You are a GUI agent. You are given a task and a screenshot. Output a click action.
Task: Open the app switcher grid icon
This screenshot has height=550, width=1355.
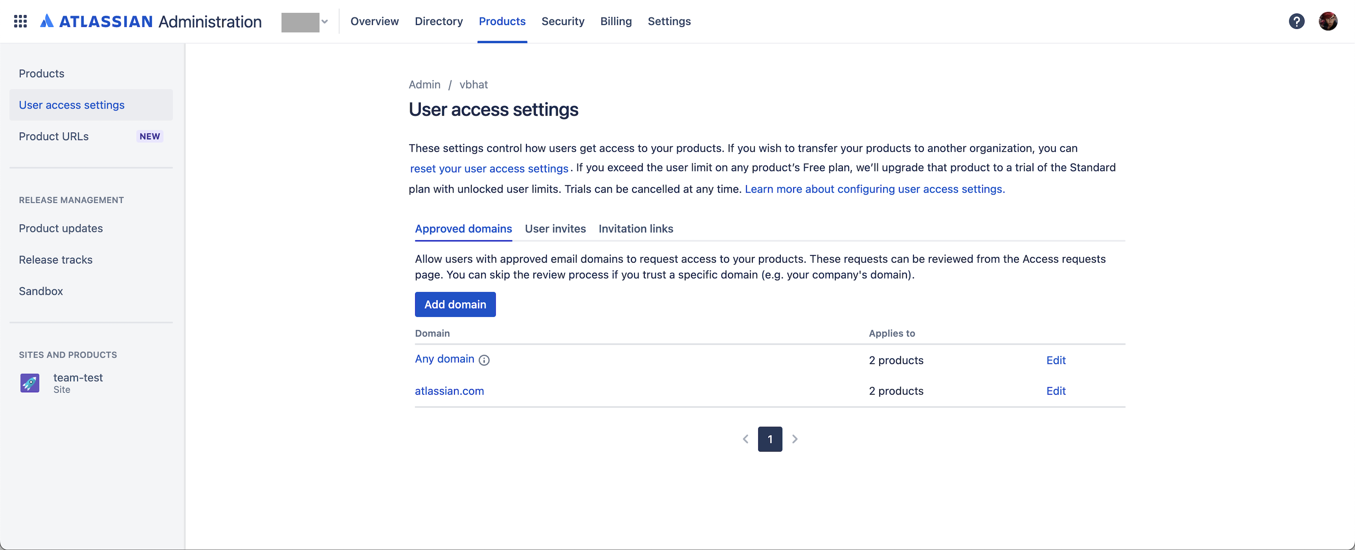[x=20, y=21]
